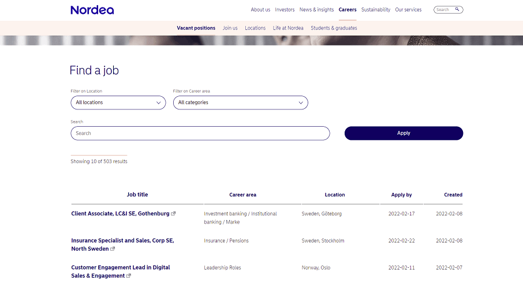Select the Vacant positions tab
This screenshot has height=288, width=523.
pyautogui.click(x=196, y=28)
